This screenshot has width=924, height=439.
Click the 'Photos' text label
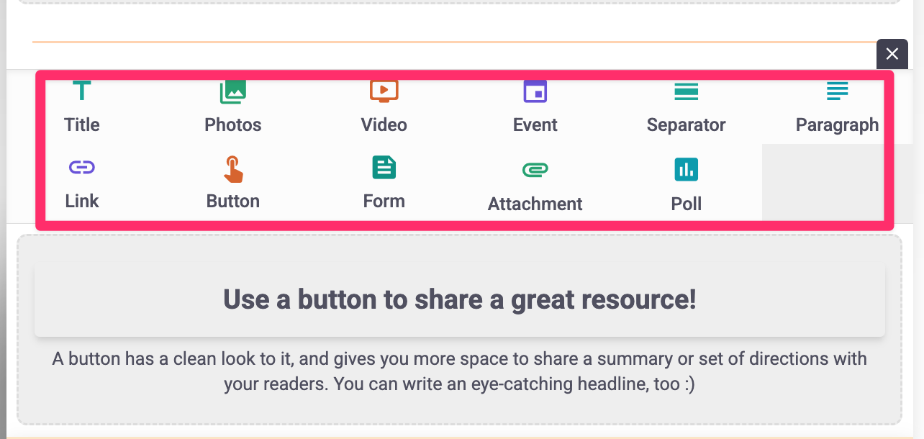point(233,125)
